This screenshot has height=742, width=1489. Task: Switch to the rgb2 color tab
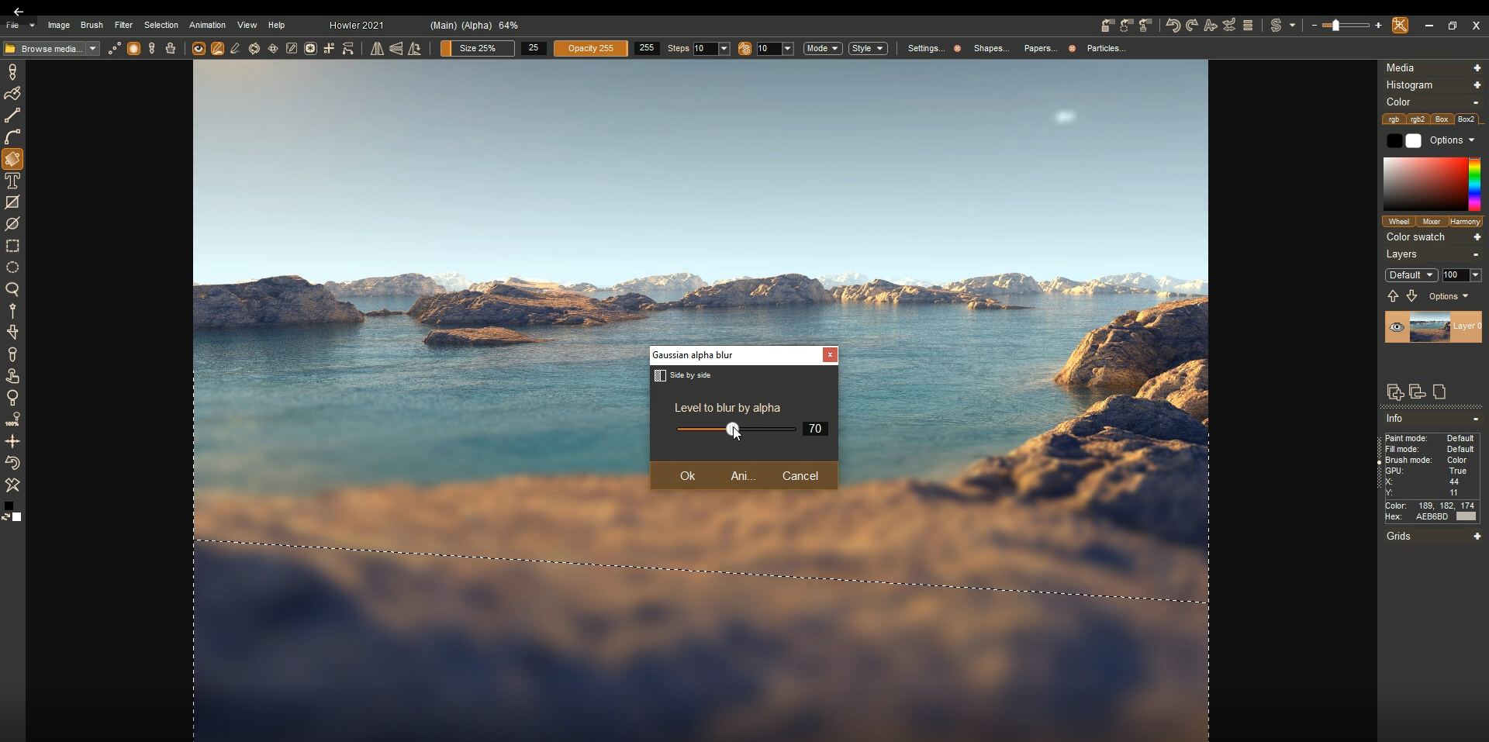(1418, 119)
